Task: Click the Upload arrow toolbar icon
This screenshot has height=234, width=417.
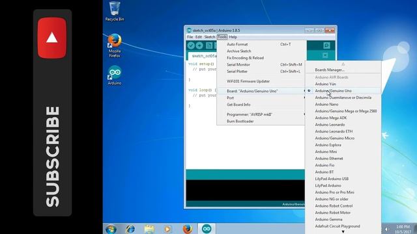Action: tap(199, 45)
